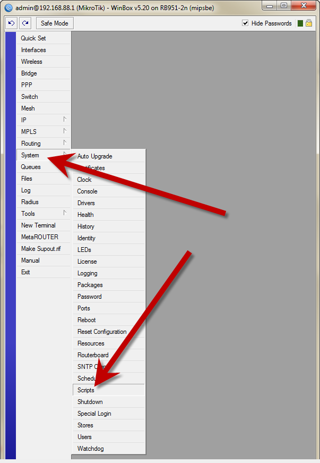Viewport: 320px width, 463px height.
Task: Maximize the WinBox window
Action: [x=283, y=7]
